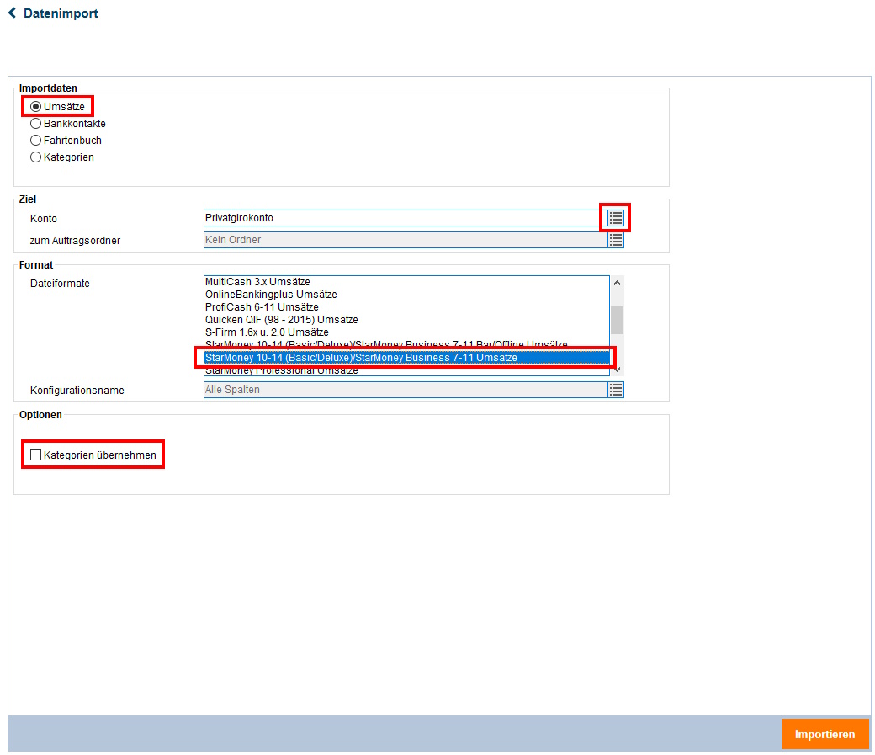Click the Dateiformate scrollbar thumb
The width and height of the screenshot is (875, 755).
tap(617, 321)
